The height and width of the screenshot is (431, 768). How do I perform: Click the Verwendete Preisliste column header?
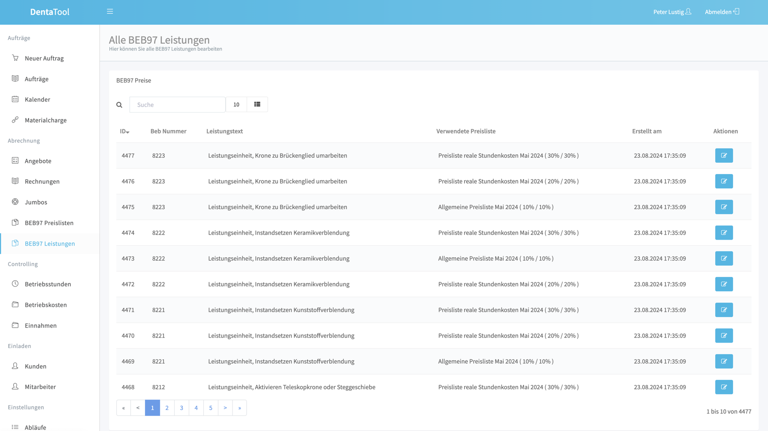pos(466,131)
